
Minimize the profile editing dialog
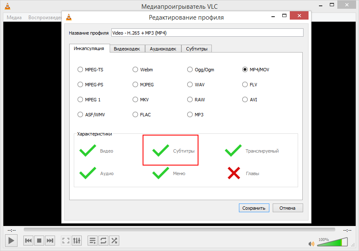click(273, 16)
